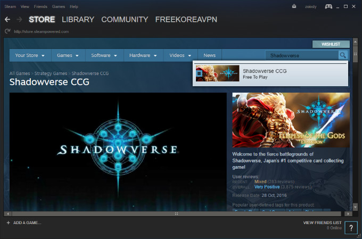The height and width of the screenshot is (239, 362).
Task: Open the inbox envelope icon
Action: (294, 6)
